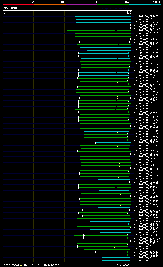Click the cyan ~100% identity legend segment
This screenshot has width=163, height=267.
click(145, 5)
